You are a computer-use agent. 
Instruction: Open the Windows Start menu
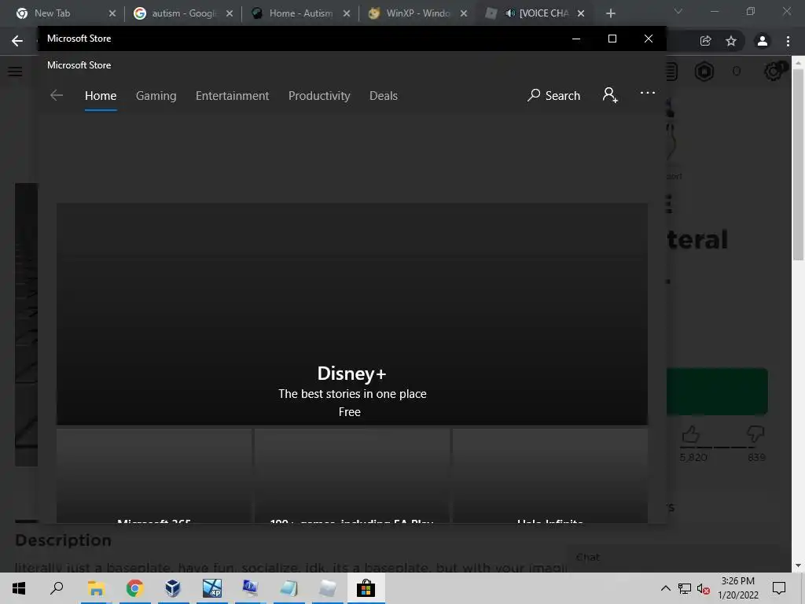[19, 588]
